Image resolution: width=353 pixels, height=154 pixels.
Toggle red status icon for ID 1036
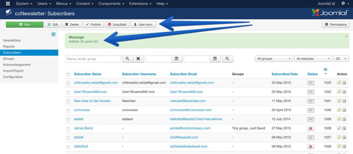[311, 147]
